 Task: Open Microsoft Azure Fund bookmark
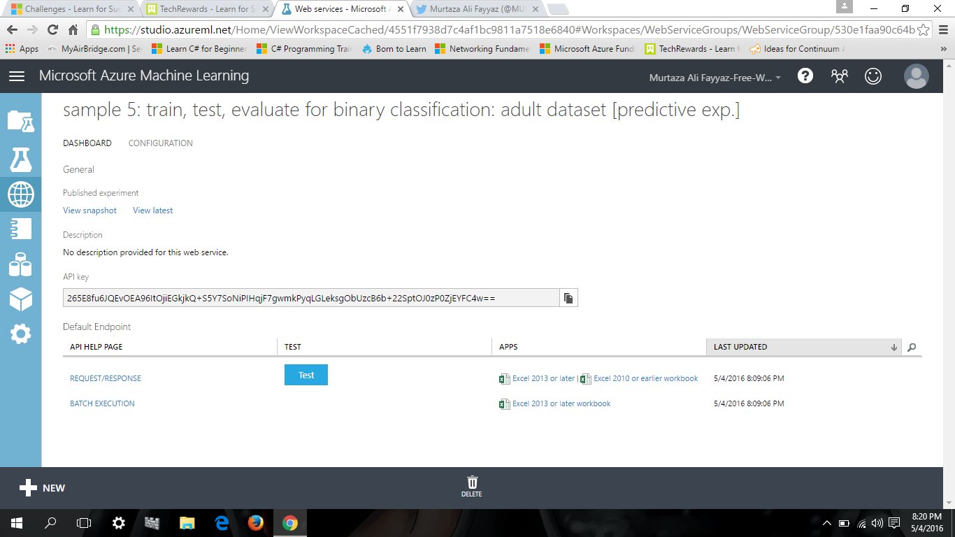[587, 49]
